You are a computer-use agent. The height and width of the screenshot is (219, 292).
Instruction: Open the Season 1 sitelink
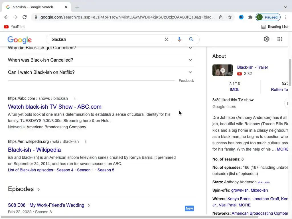click(85, 170)
